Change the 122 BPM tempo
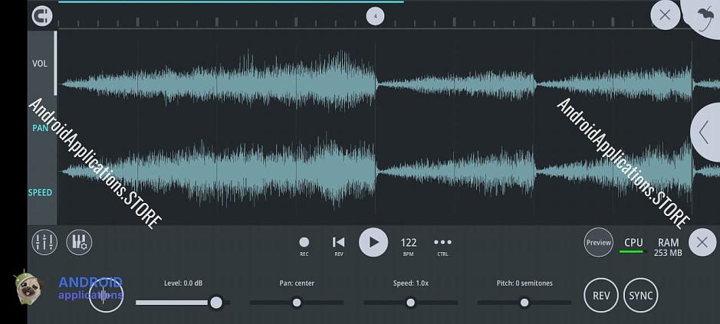Viewport: 720px width, 324px height. tap(408, 246)
